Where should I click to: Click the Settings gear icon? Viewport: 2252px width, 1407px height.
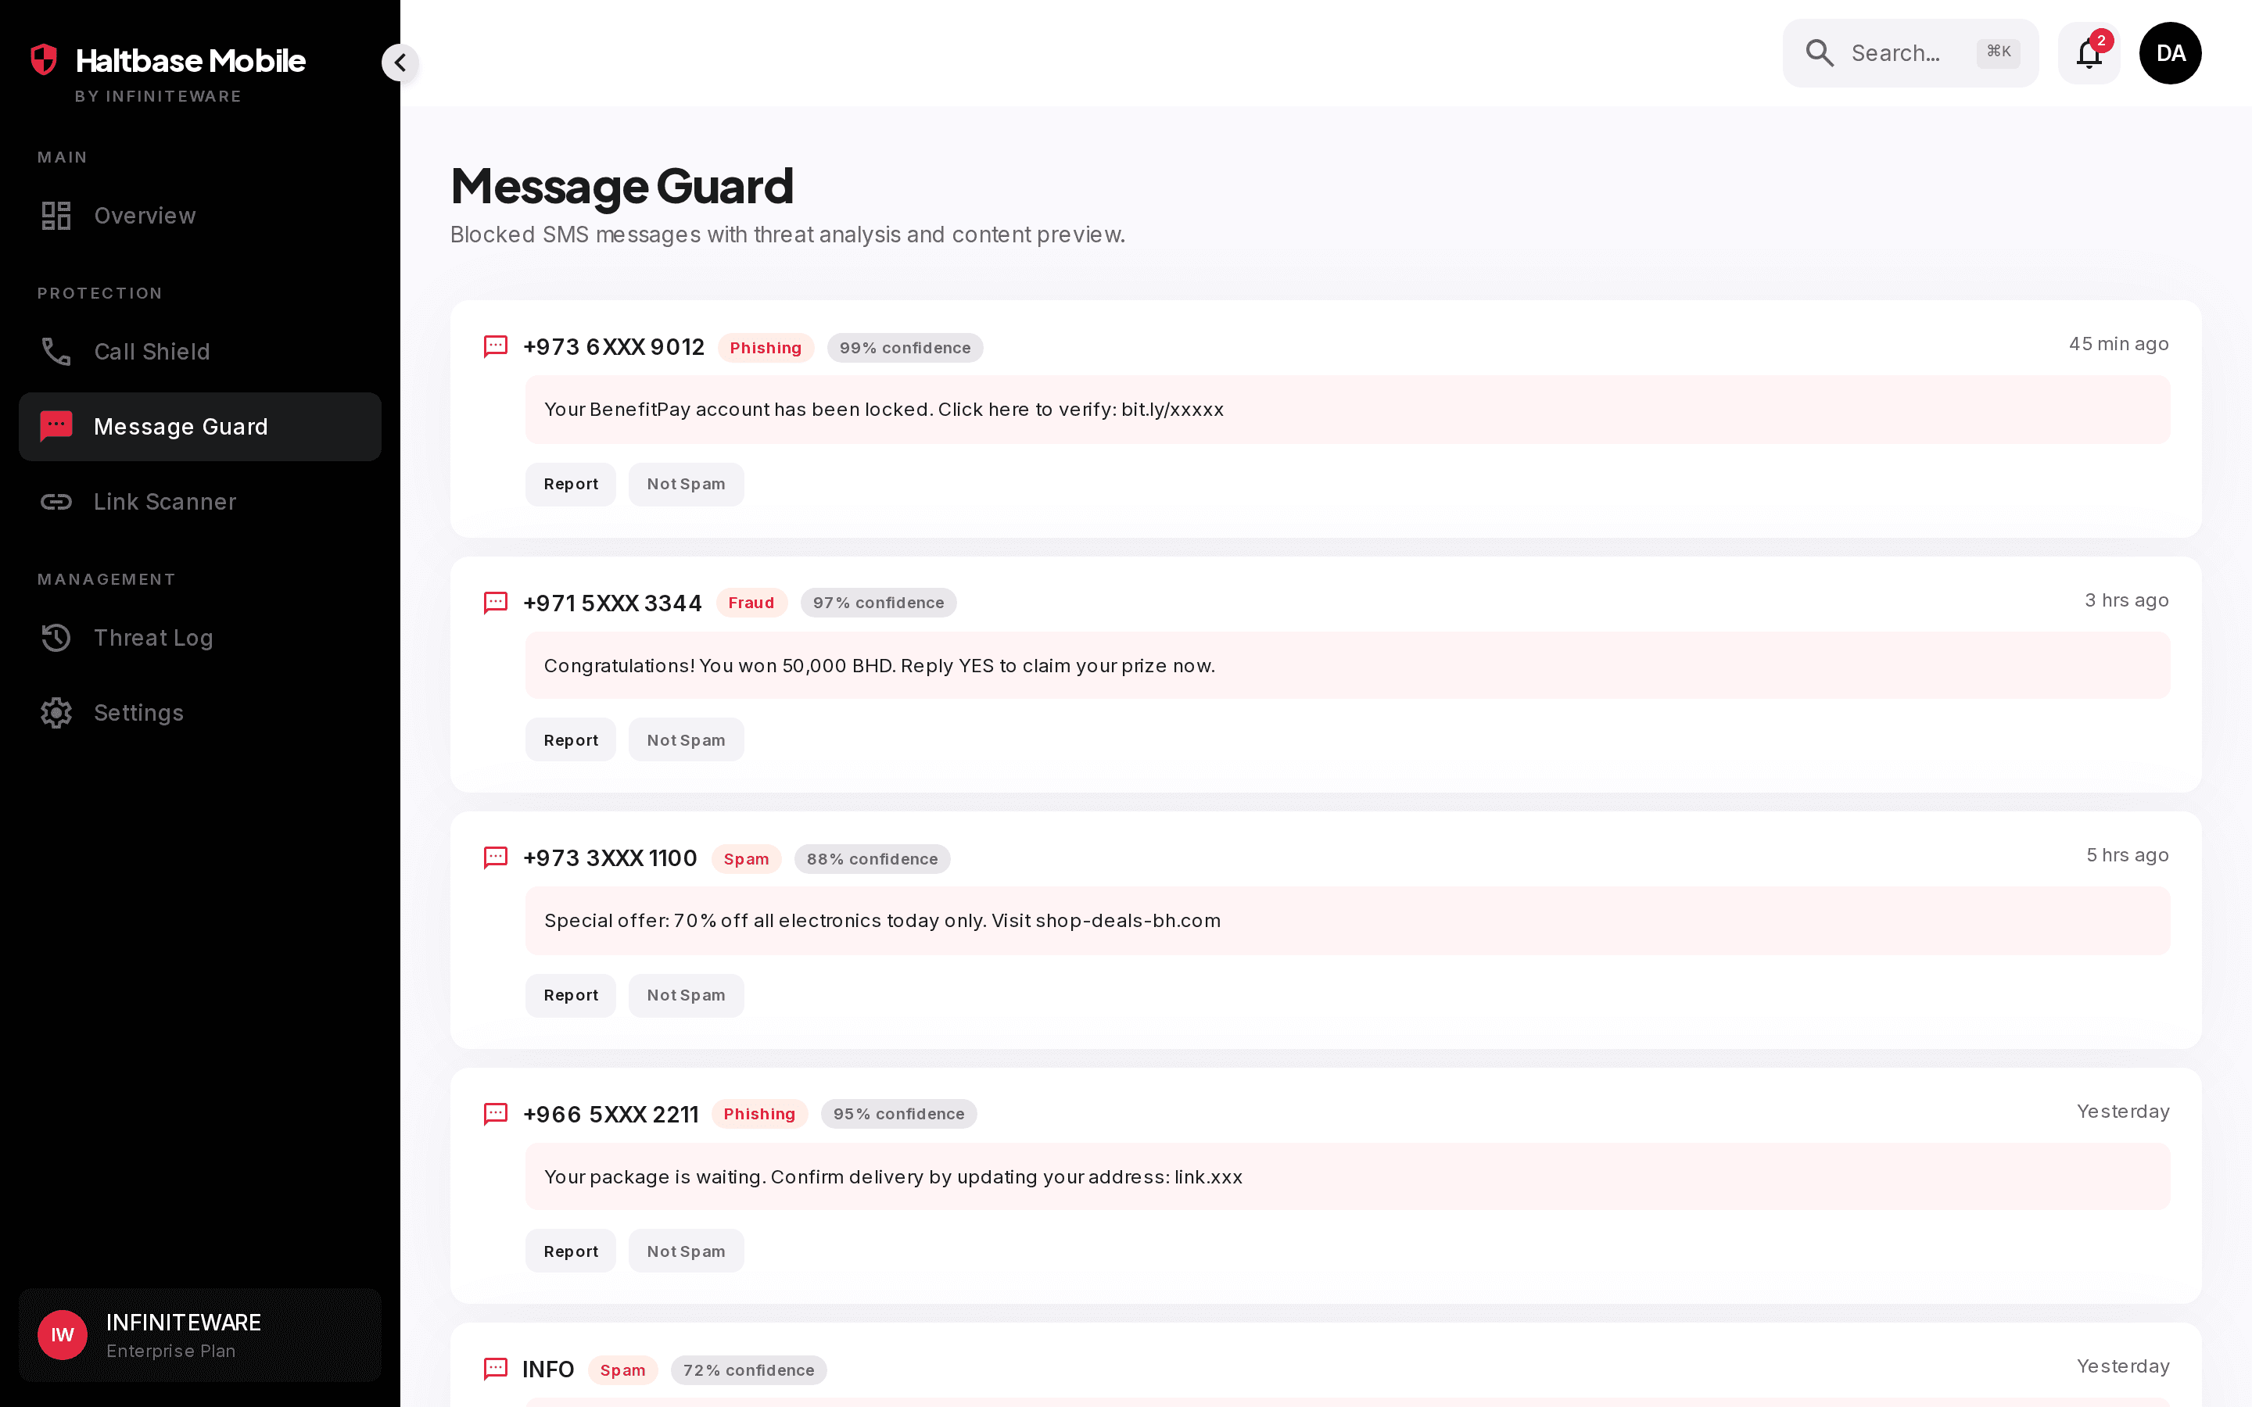click(56, 713)
